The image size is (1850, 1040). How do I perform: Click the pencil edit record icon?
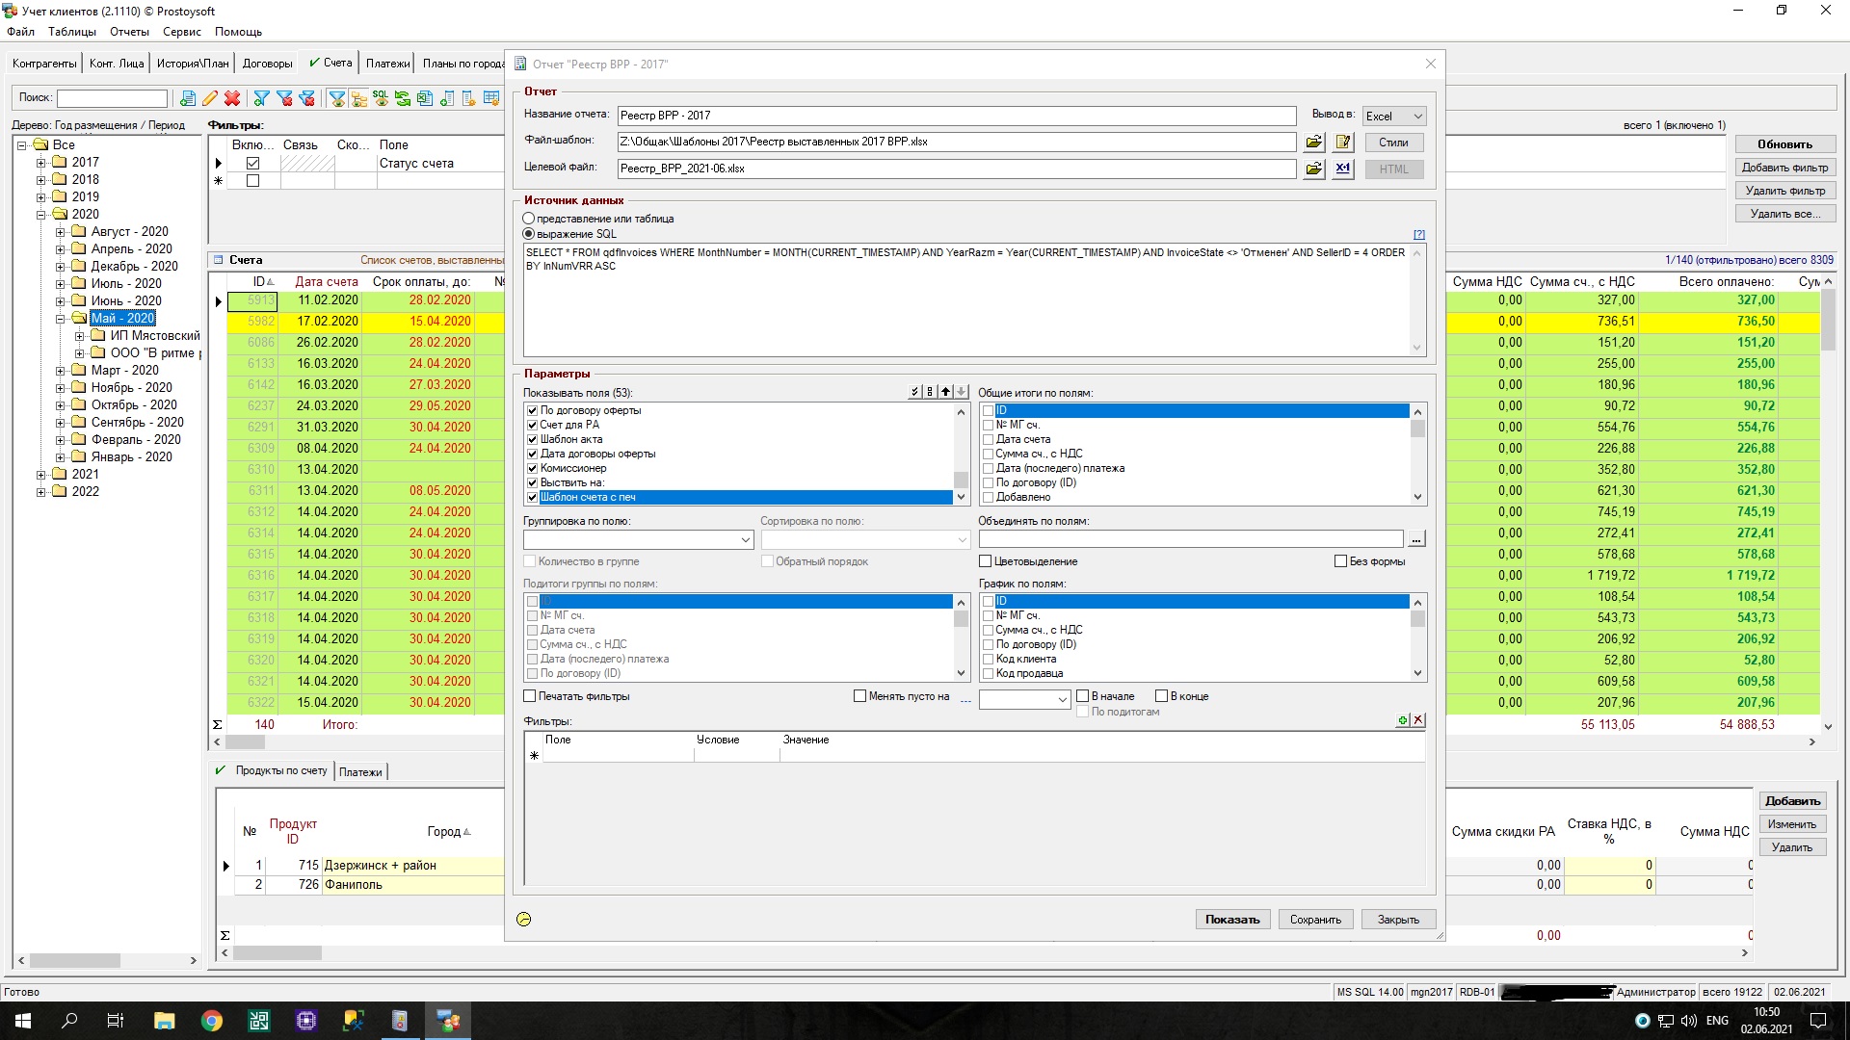pyautogui.click(x=210, y=98)
